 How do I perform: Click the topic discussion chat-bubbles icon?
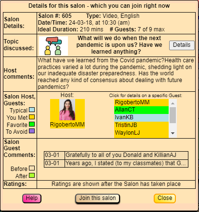pos(53,46)
